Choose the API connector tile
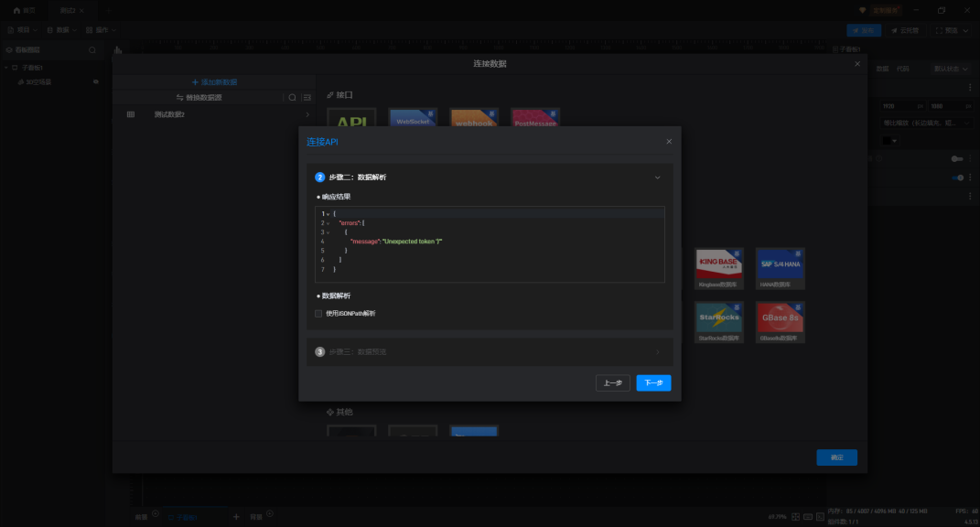This screenshot has width=980, height=527. [x=351, y=118]
